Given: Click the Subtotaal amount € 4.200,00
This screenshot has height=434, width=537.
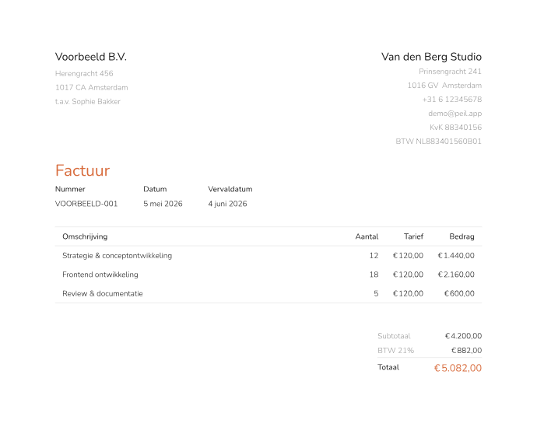Looking at the screenshot, I should tap(463, 336).
